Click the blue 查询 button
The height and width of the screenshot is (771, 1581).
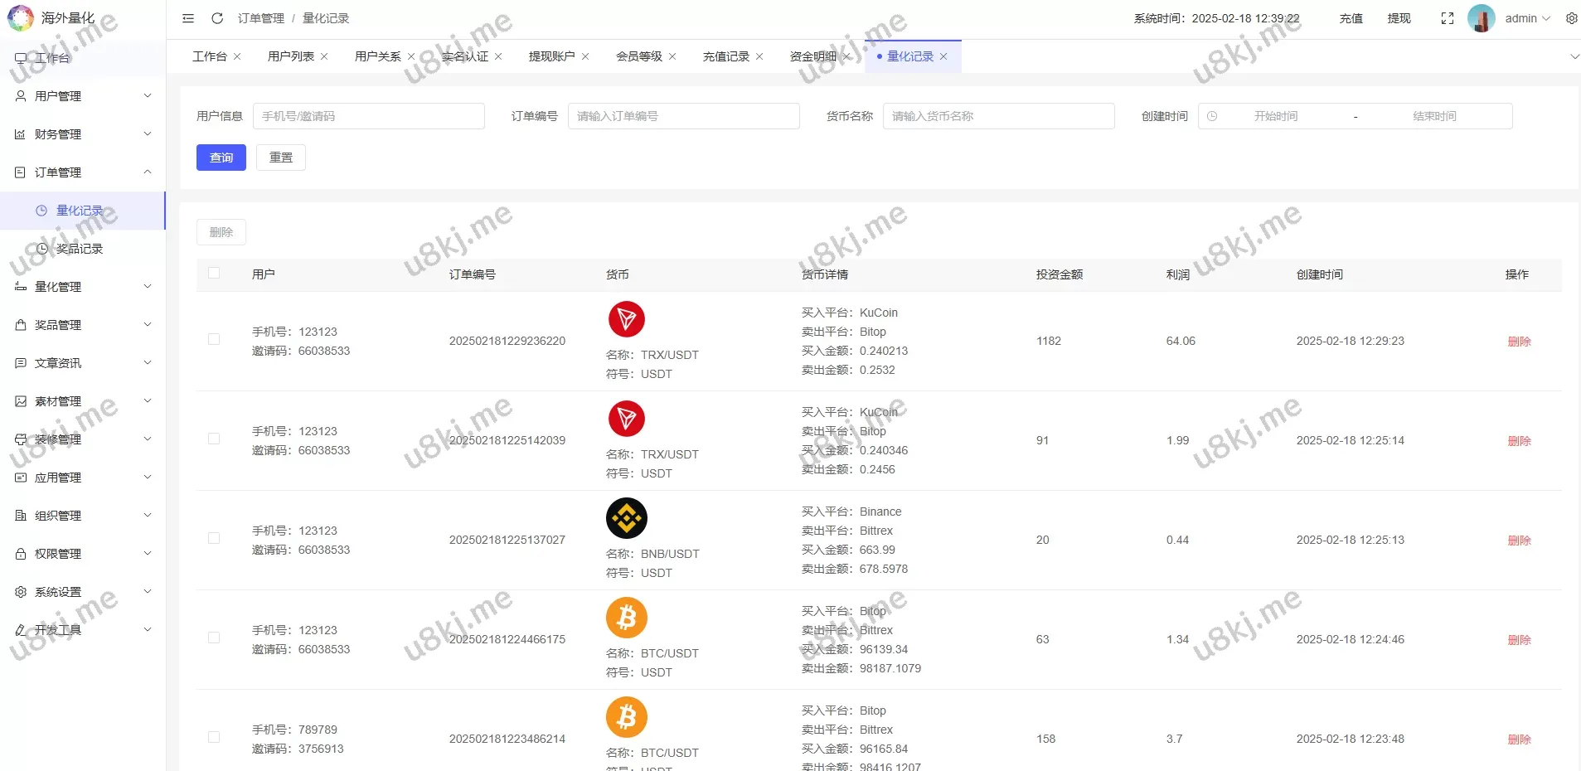pyautogui.click(x=221, y=158)
